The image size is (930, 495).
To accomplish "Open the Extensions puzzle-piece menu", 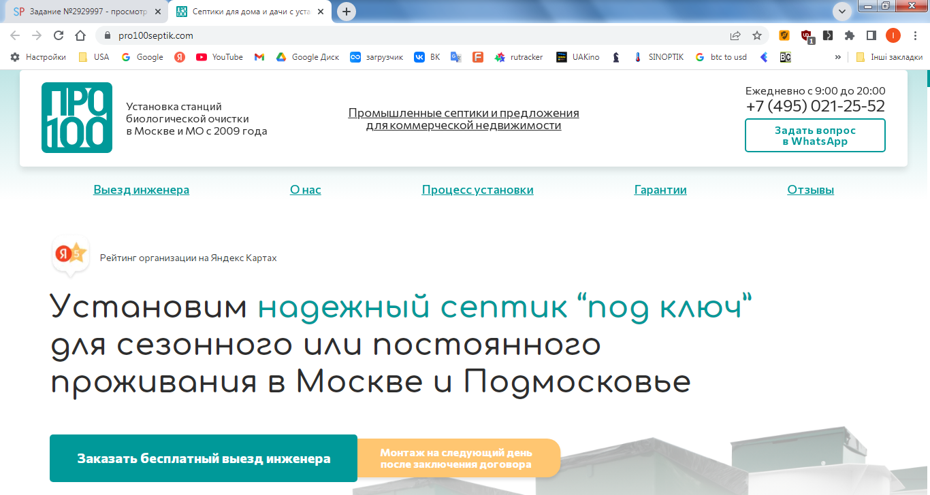I will click(850, 35).
